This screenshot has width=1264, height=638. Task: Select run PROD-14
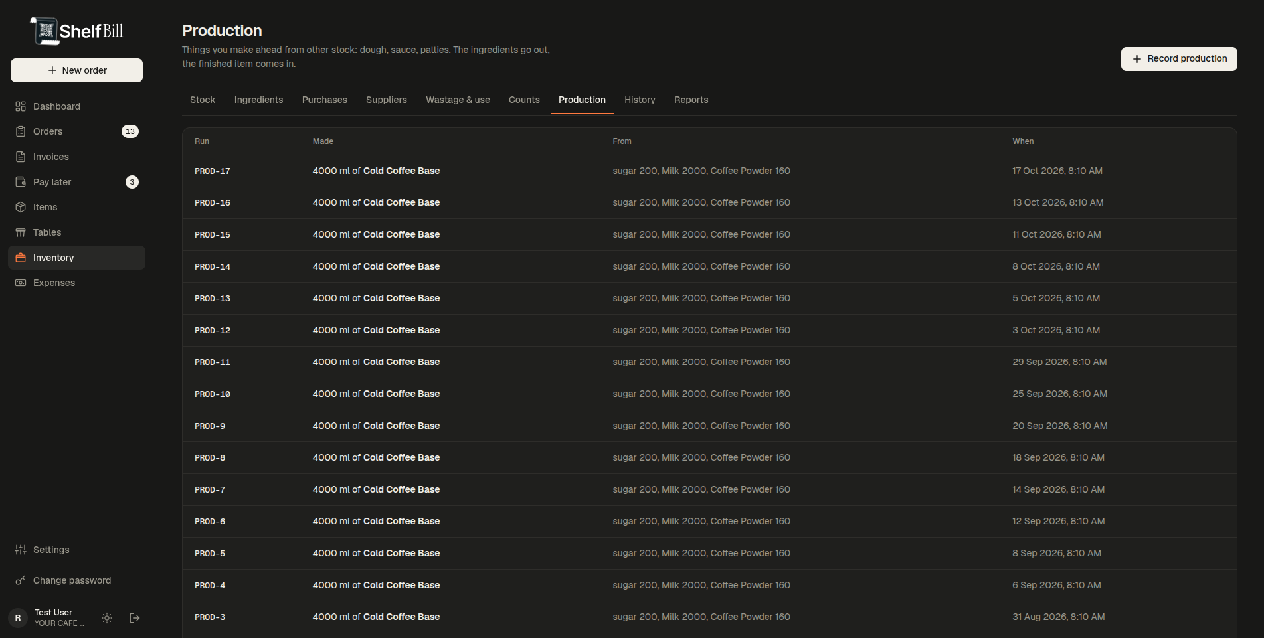[213, 267]
